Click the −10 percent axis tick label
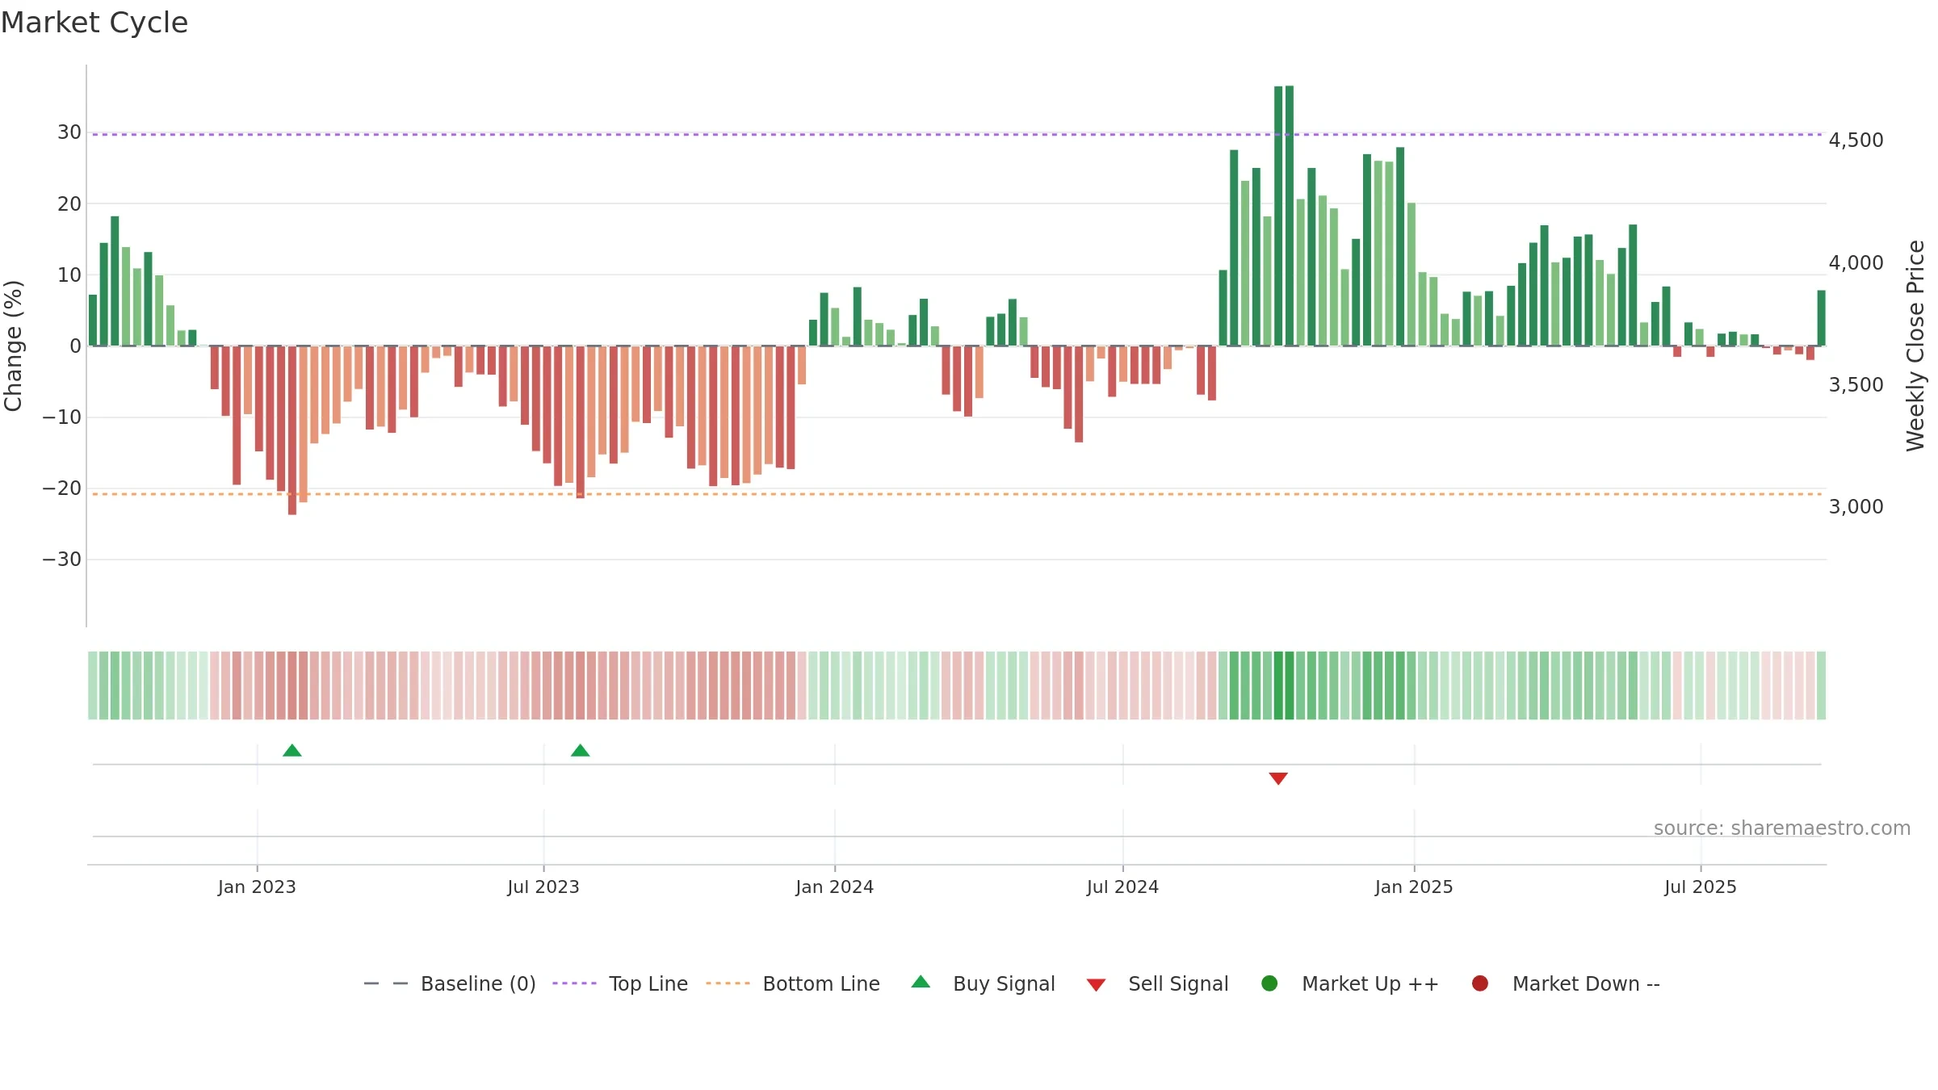 click(x=62, y=417)
